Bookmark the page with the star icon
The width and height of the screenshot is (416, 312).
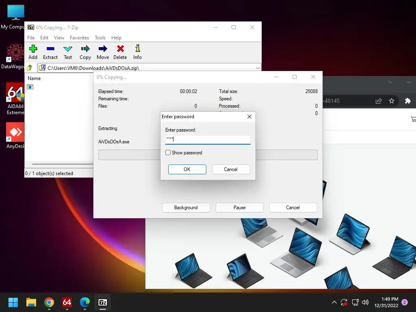point(392,101)
